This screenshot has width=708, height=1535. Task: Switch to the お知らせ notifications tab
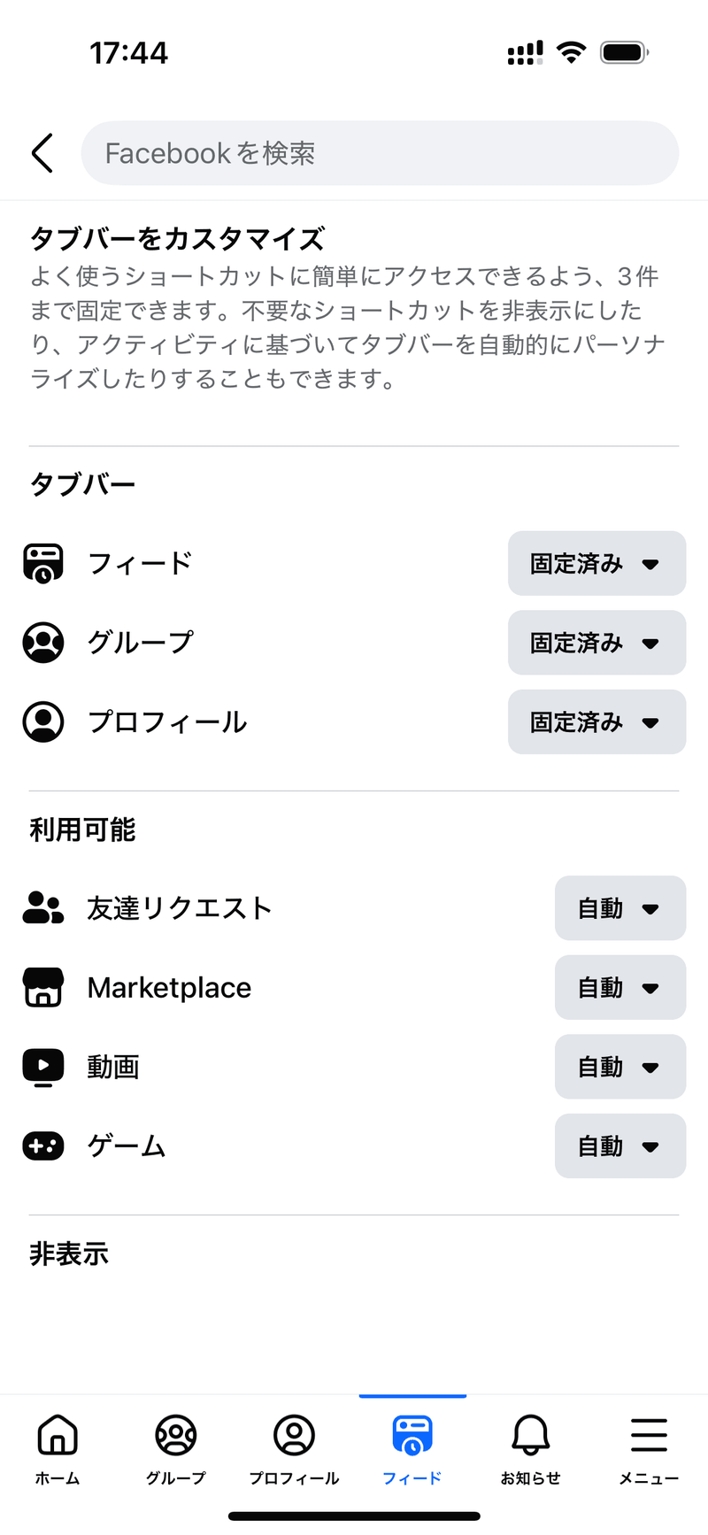tap(530, 1447)
